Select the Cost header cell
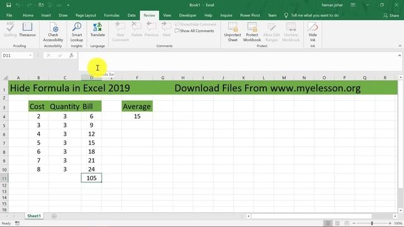The width and height of the screenshot is (404, 227). pyautogui.click(x=39, y=107)
